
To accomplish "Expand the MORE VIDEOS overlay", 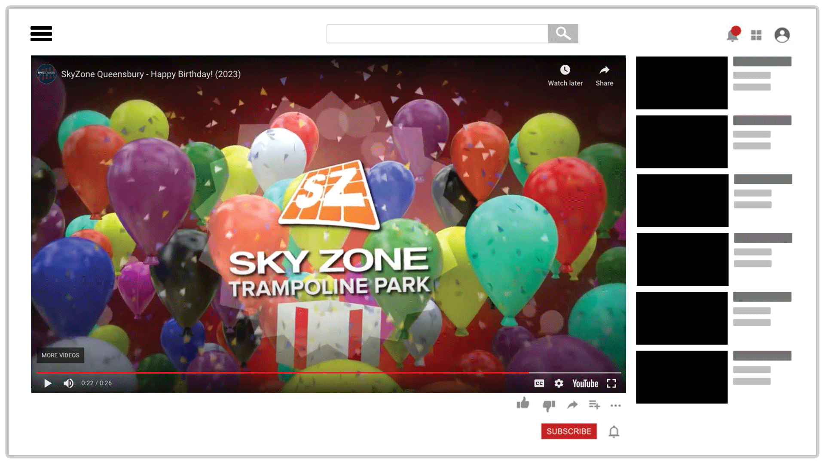I will 60,355.
